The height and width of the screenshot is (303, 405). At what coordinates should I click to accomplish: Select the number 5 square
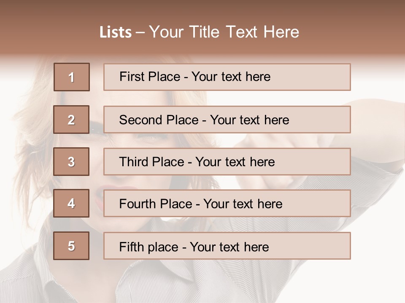point(71,246)
